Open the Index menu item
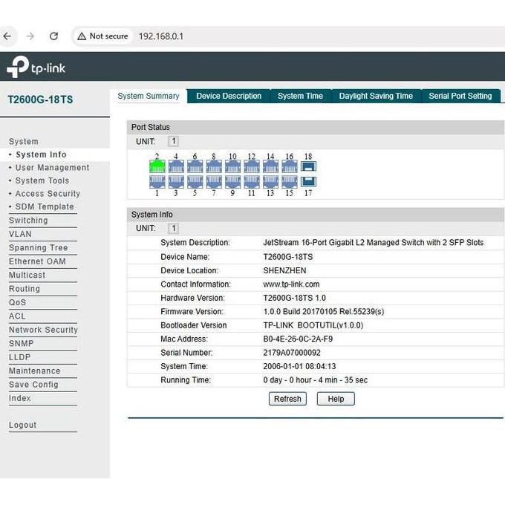The width and height of the screenshot is (505, 505). pyautogui.click(x=20, y=398)
